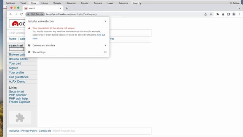Go back with the browser back arrow

tap(11, 14)
